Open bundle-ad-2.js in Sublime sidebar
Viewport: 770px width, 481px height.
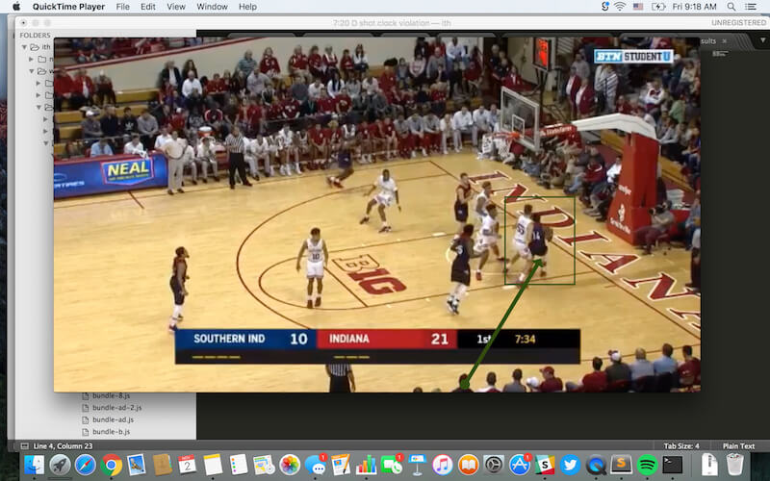116,407
